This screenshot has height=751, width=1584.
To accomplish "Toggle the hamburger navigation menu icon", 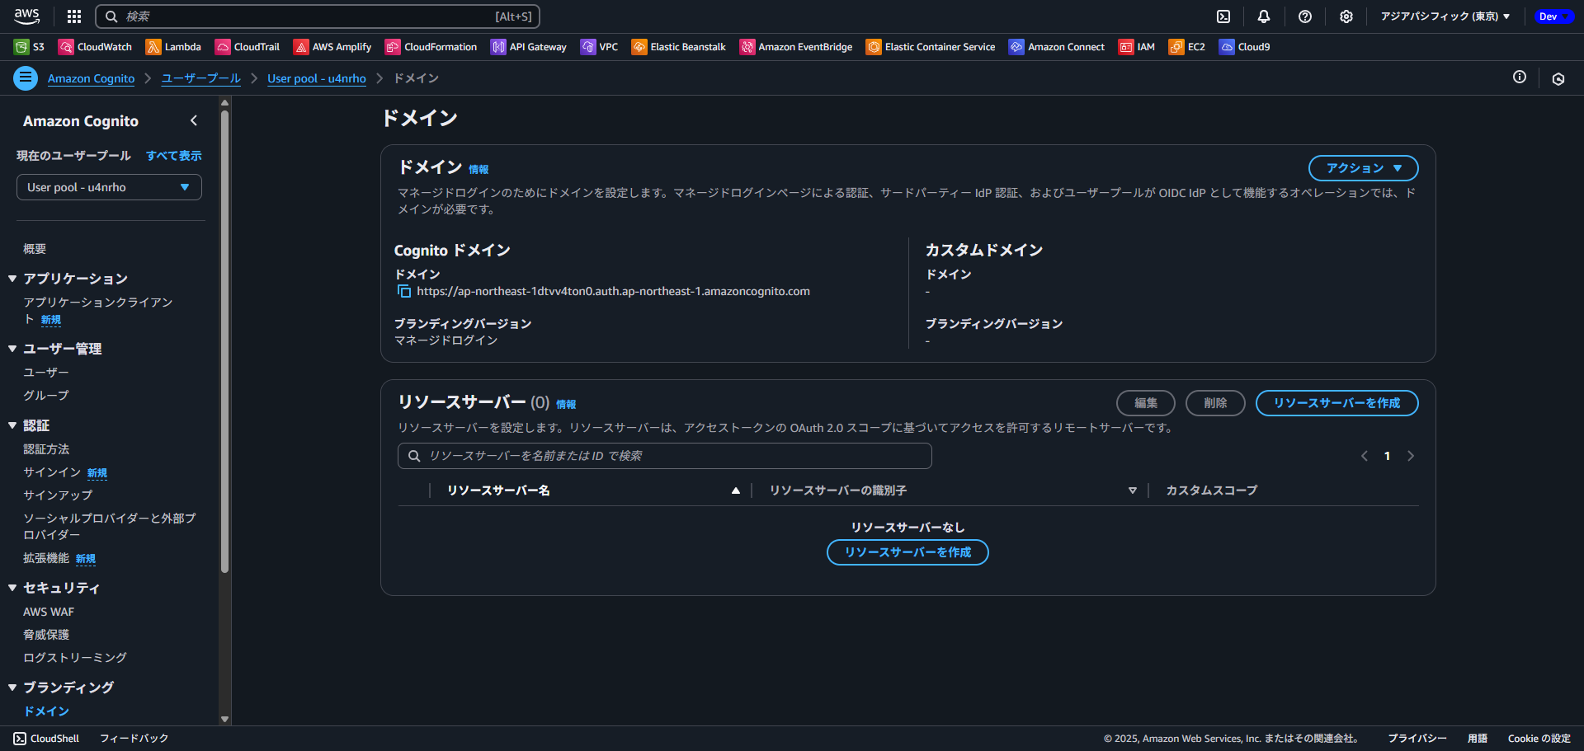I will [x=26, y=78].
